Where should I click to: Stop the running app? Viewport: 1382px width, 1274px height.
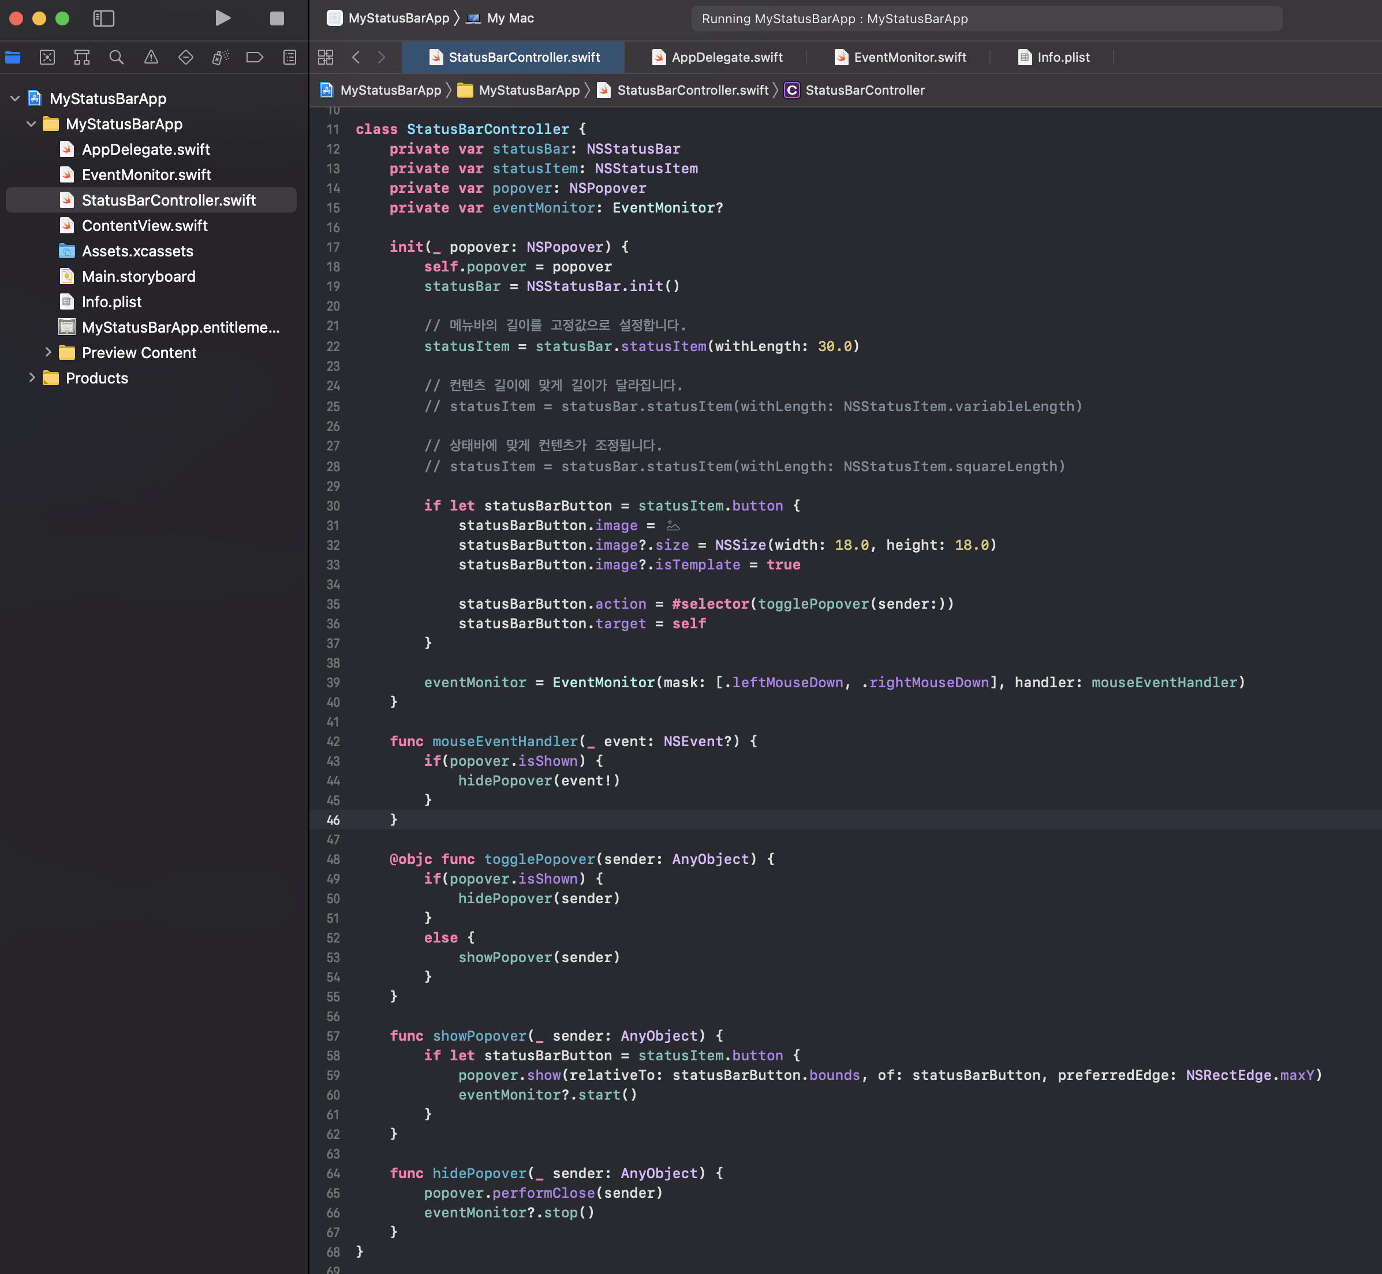(277, 18)
